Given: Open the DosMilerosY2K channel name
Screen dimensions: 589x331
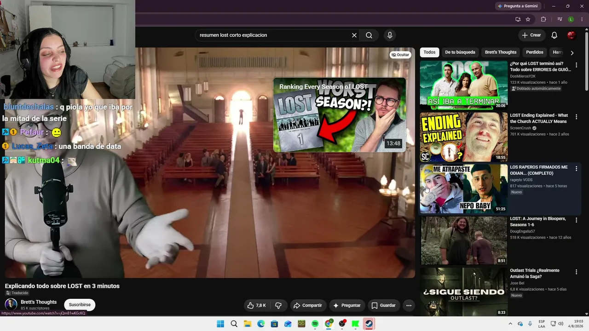Looking at the screenshot, I should click(x=523, y=76).
